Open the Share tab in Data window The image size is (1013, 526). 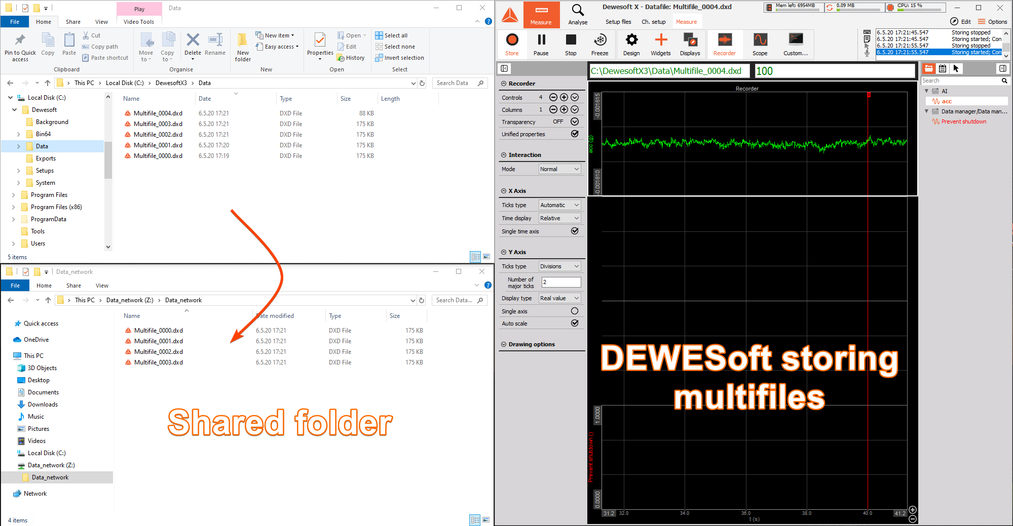[73, 22]
